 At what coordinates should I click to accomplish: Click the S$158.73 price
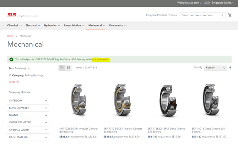click(109, 137)
